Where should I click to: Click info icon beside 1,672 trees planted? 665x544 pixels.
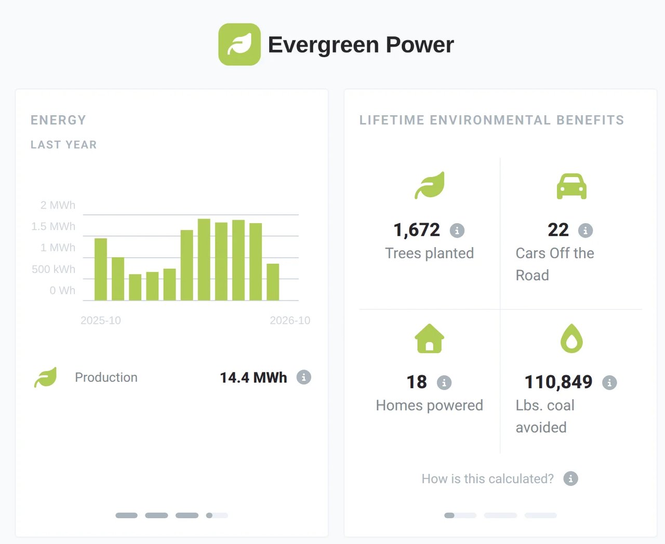click(457, 230)
